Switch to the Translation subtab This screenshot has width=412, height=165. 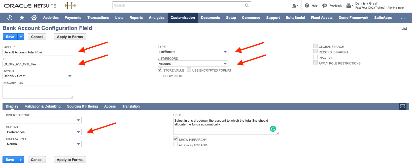[131, 106]
